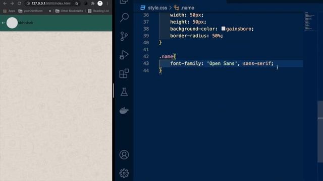Open the browser three-dot menu
323x181 pixels.
[107, 4]
